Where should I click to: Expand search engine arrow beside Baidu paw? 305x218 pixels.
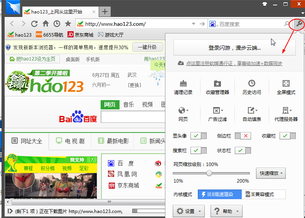217,25
